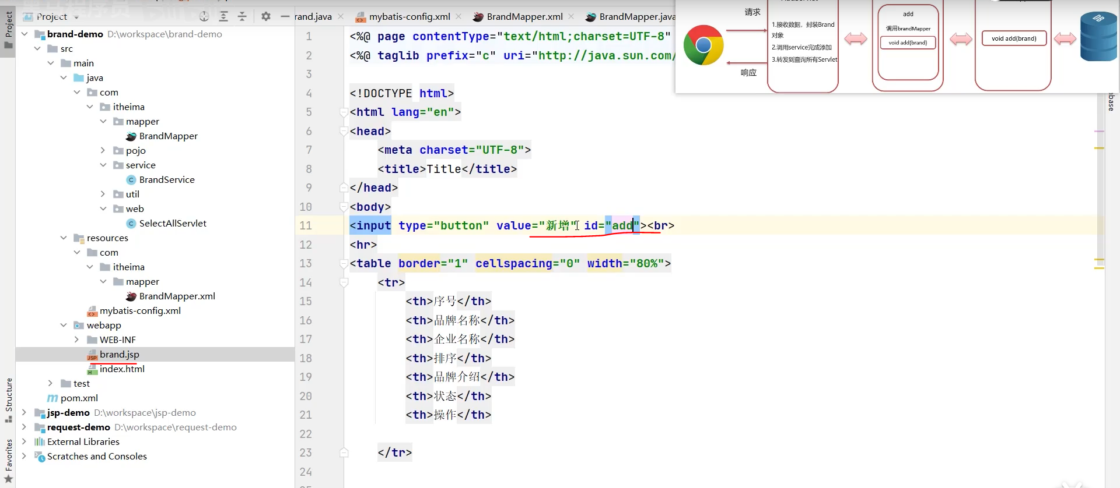Viewport: 1120px width, 488px height.
Task: Expand the WEB-INF folder
Action: click(x=77, y=340)
